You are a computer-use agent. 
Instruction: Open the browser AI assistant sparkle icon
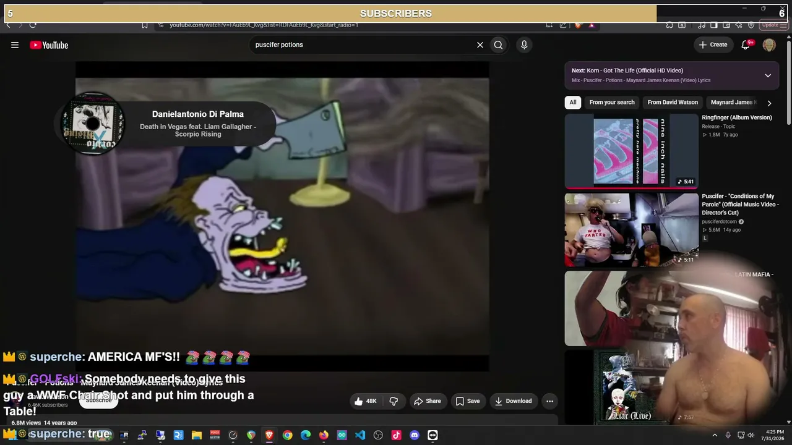click(x=739, y=25)
